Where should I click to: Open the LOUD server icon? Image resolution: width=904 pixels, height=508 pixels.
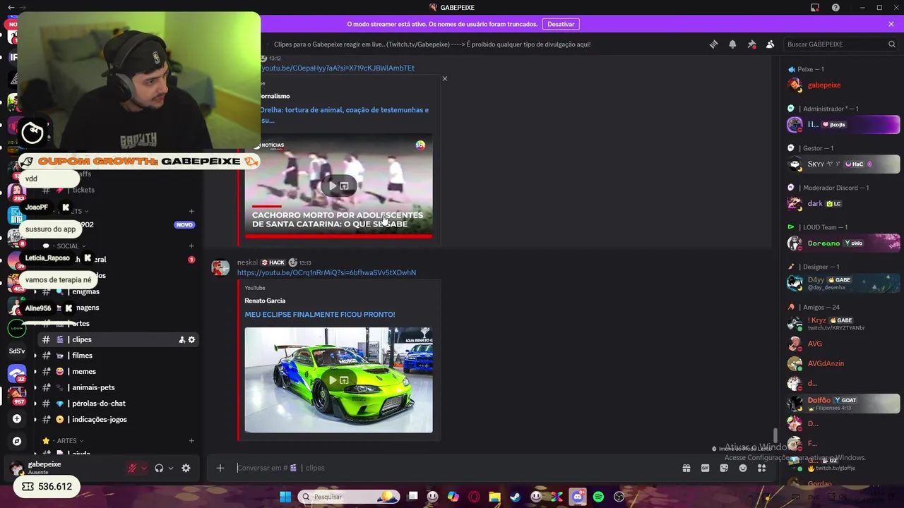coord(17,328)
